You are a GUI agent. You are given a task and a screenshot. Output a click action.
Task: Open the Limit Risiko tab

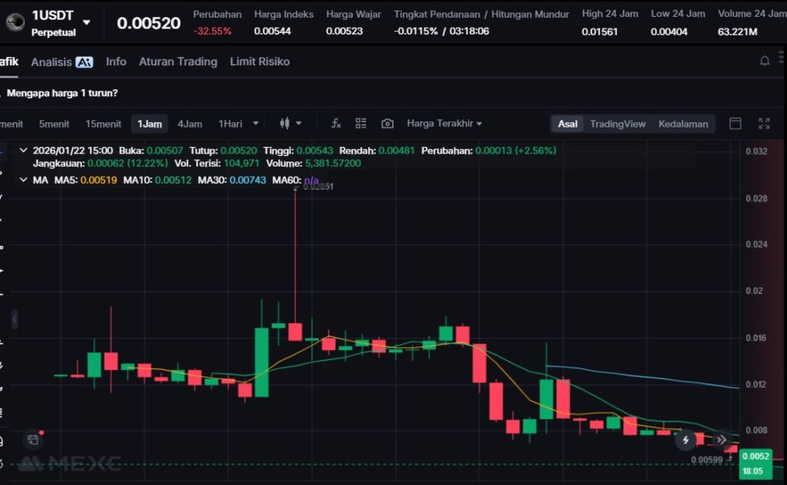pyautogui.click(x=260, y=61)
